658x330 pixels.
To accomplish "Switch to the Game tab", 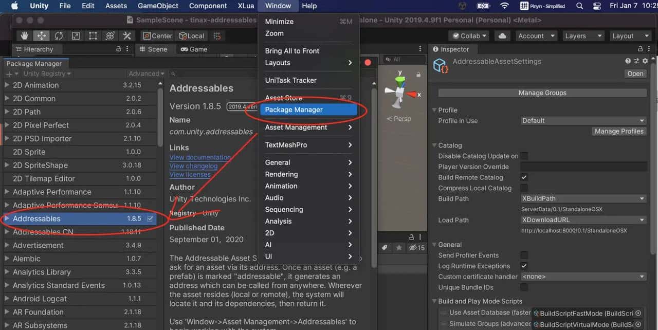I will coord(194,49).
